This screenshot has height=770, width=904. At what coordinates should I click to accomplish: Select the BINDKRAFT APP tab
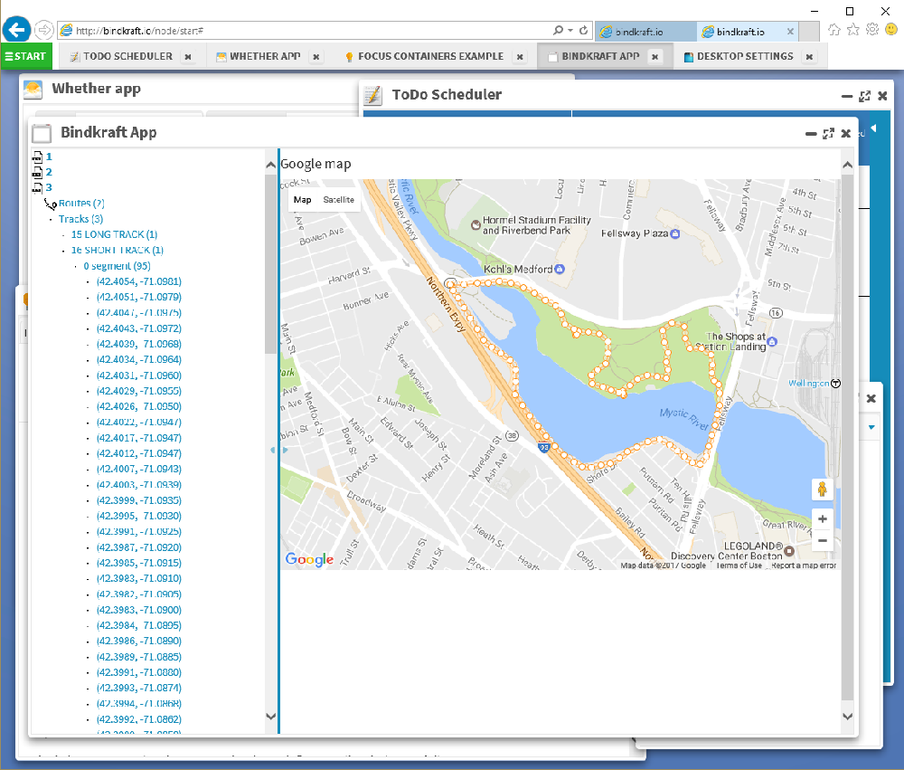point(600,57)
